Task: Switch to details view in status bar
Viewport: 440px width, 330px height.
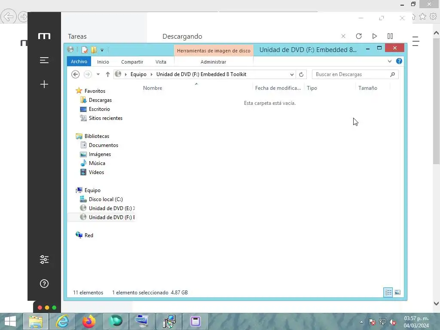Action: [388, 292]
